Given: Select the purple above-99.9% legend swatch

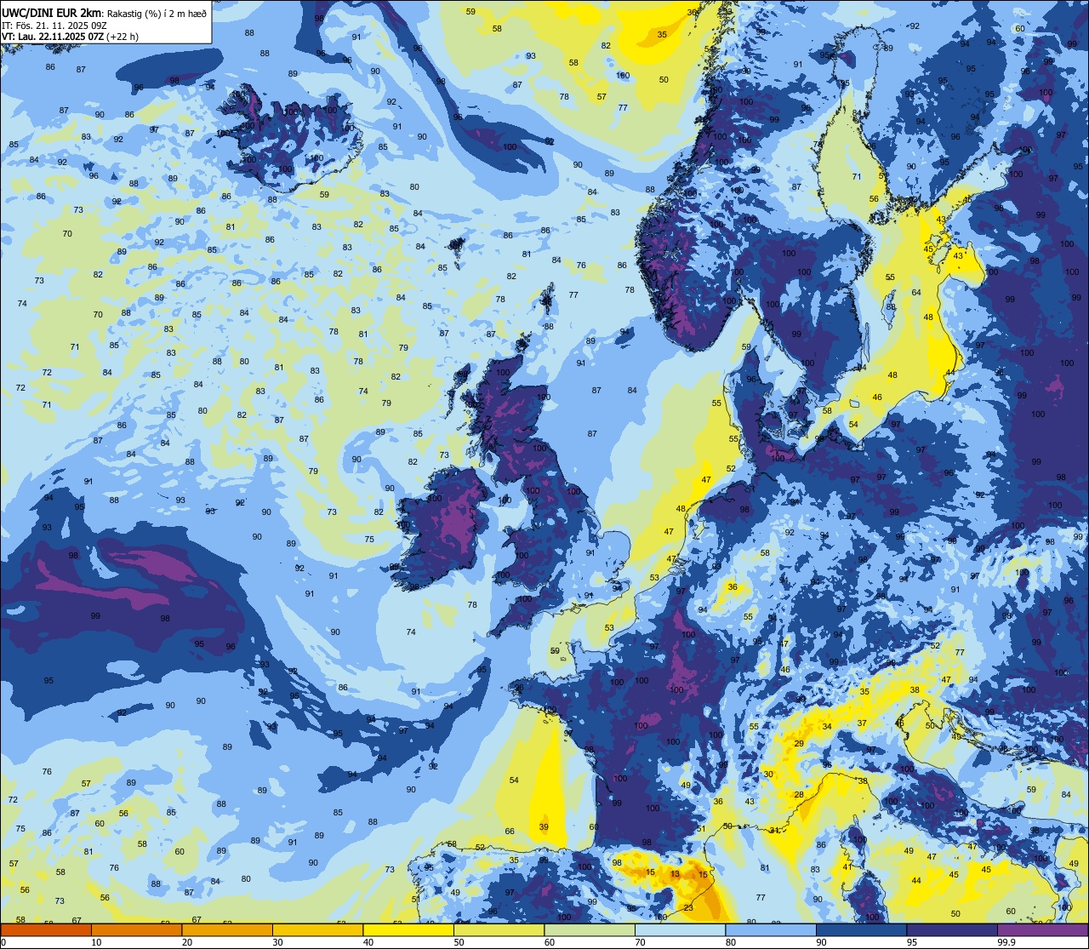Looking at the screenshot, I should coord(1042,930).
